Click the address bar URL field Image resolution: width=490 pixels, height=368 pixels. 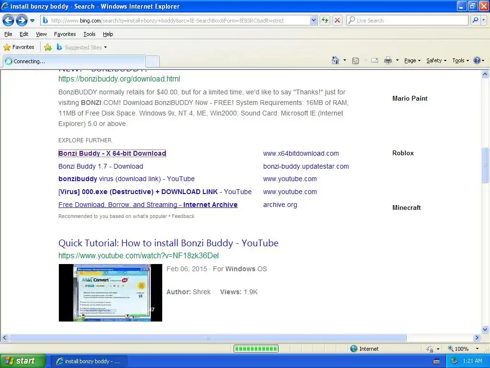pyautogui.click(x=180, y=20)
